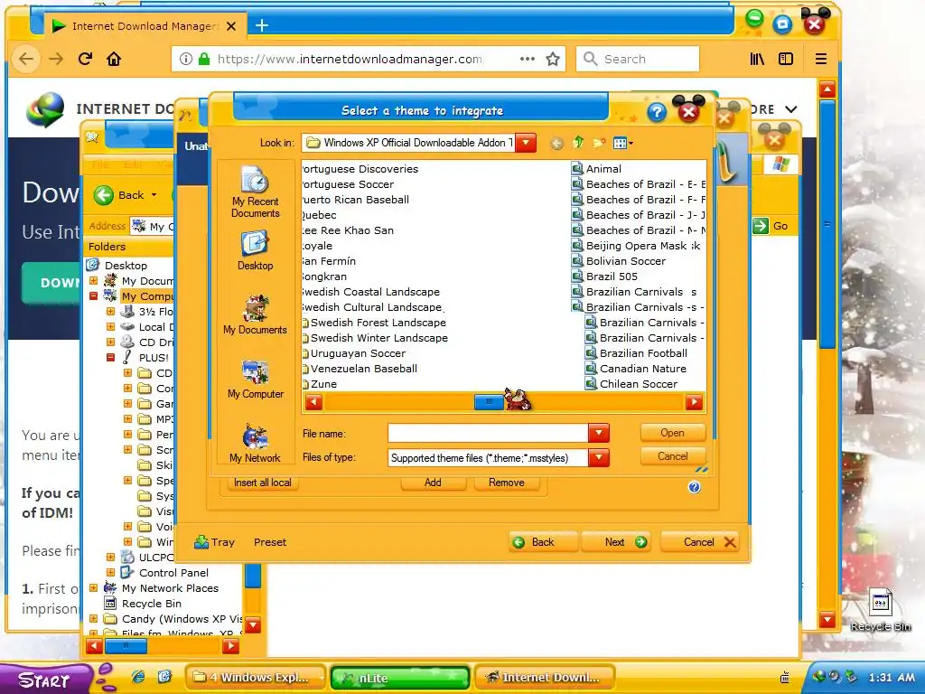Click in the Firefox Search box
Viewport: 925px width, 694px height.
point(638,59)
